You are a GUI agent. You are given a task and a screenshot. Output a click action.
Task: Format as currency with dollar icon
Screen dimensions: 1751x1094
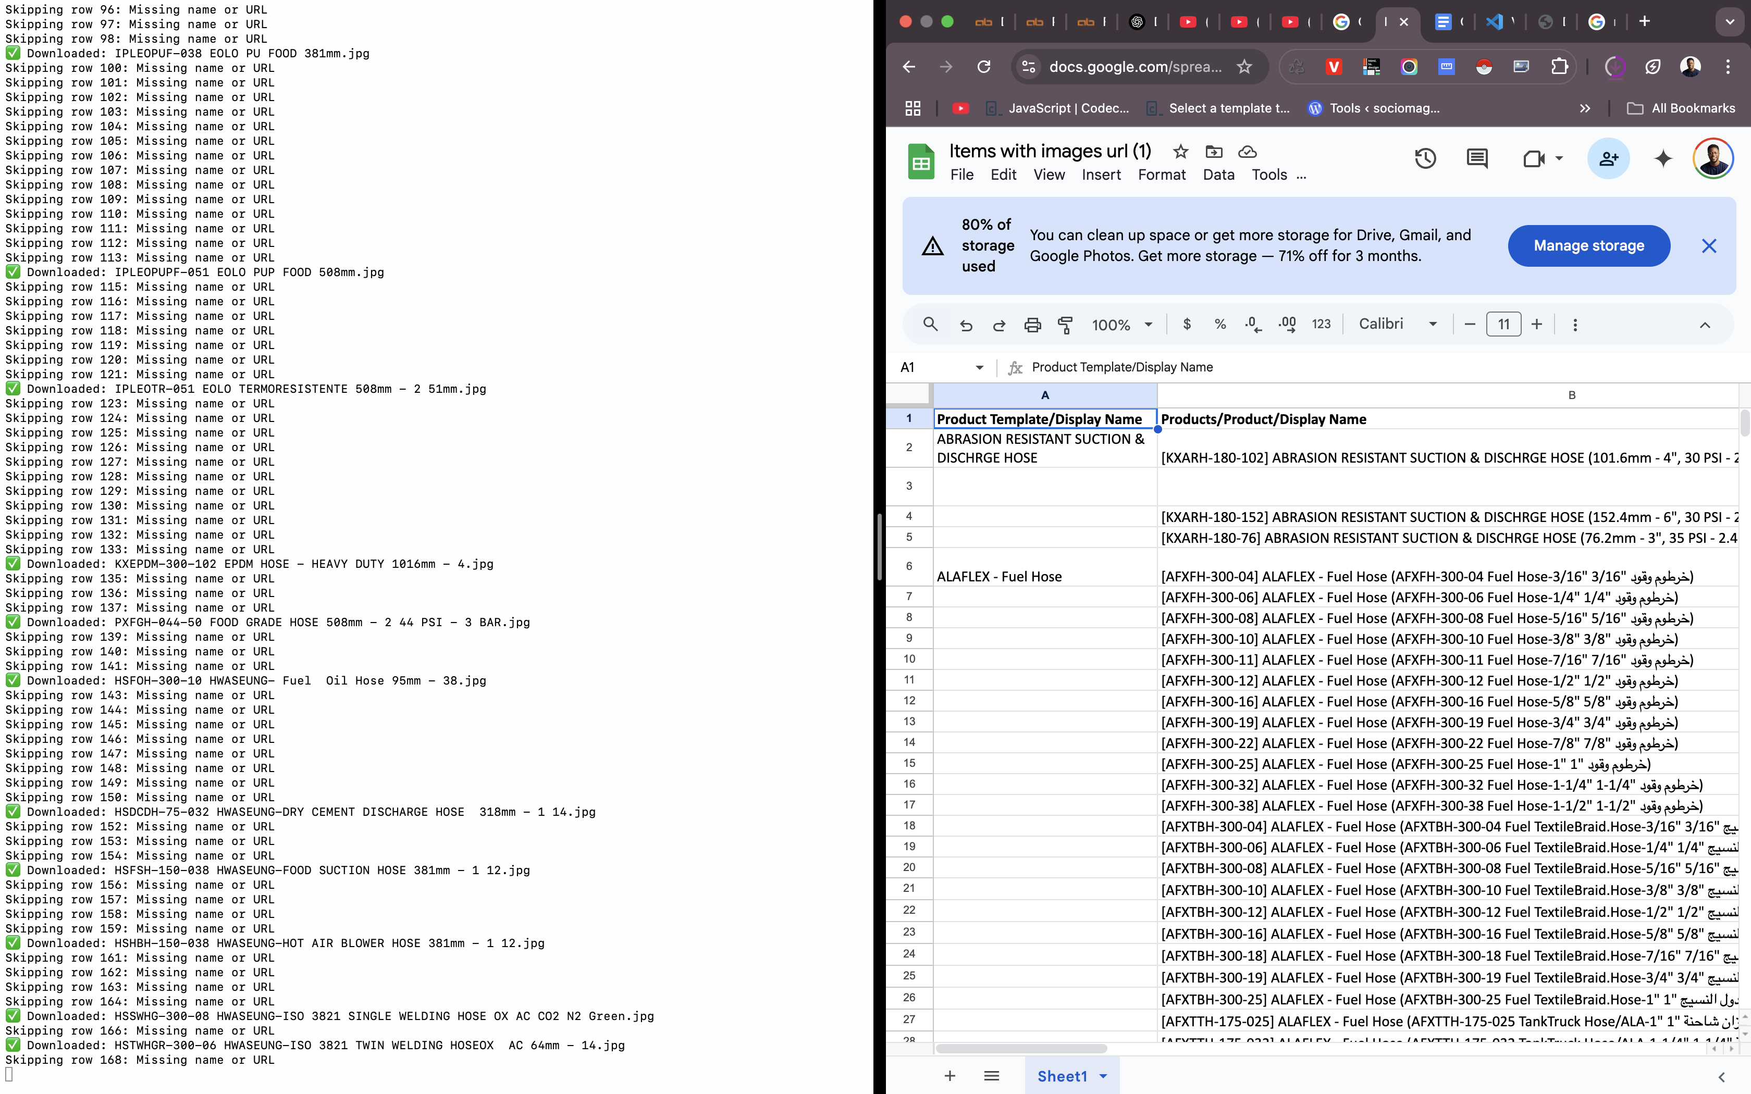[x=1187, y=324]
